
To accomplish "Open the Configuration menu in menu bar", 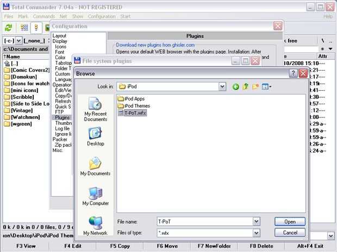I will click(102, 16).
